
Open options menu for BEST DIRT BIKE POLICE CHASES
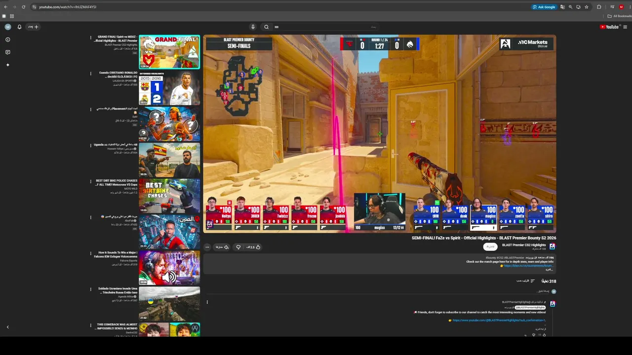pyautogui.click(x=90, y=181)
